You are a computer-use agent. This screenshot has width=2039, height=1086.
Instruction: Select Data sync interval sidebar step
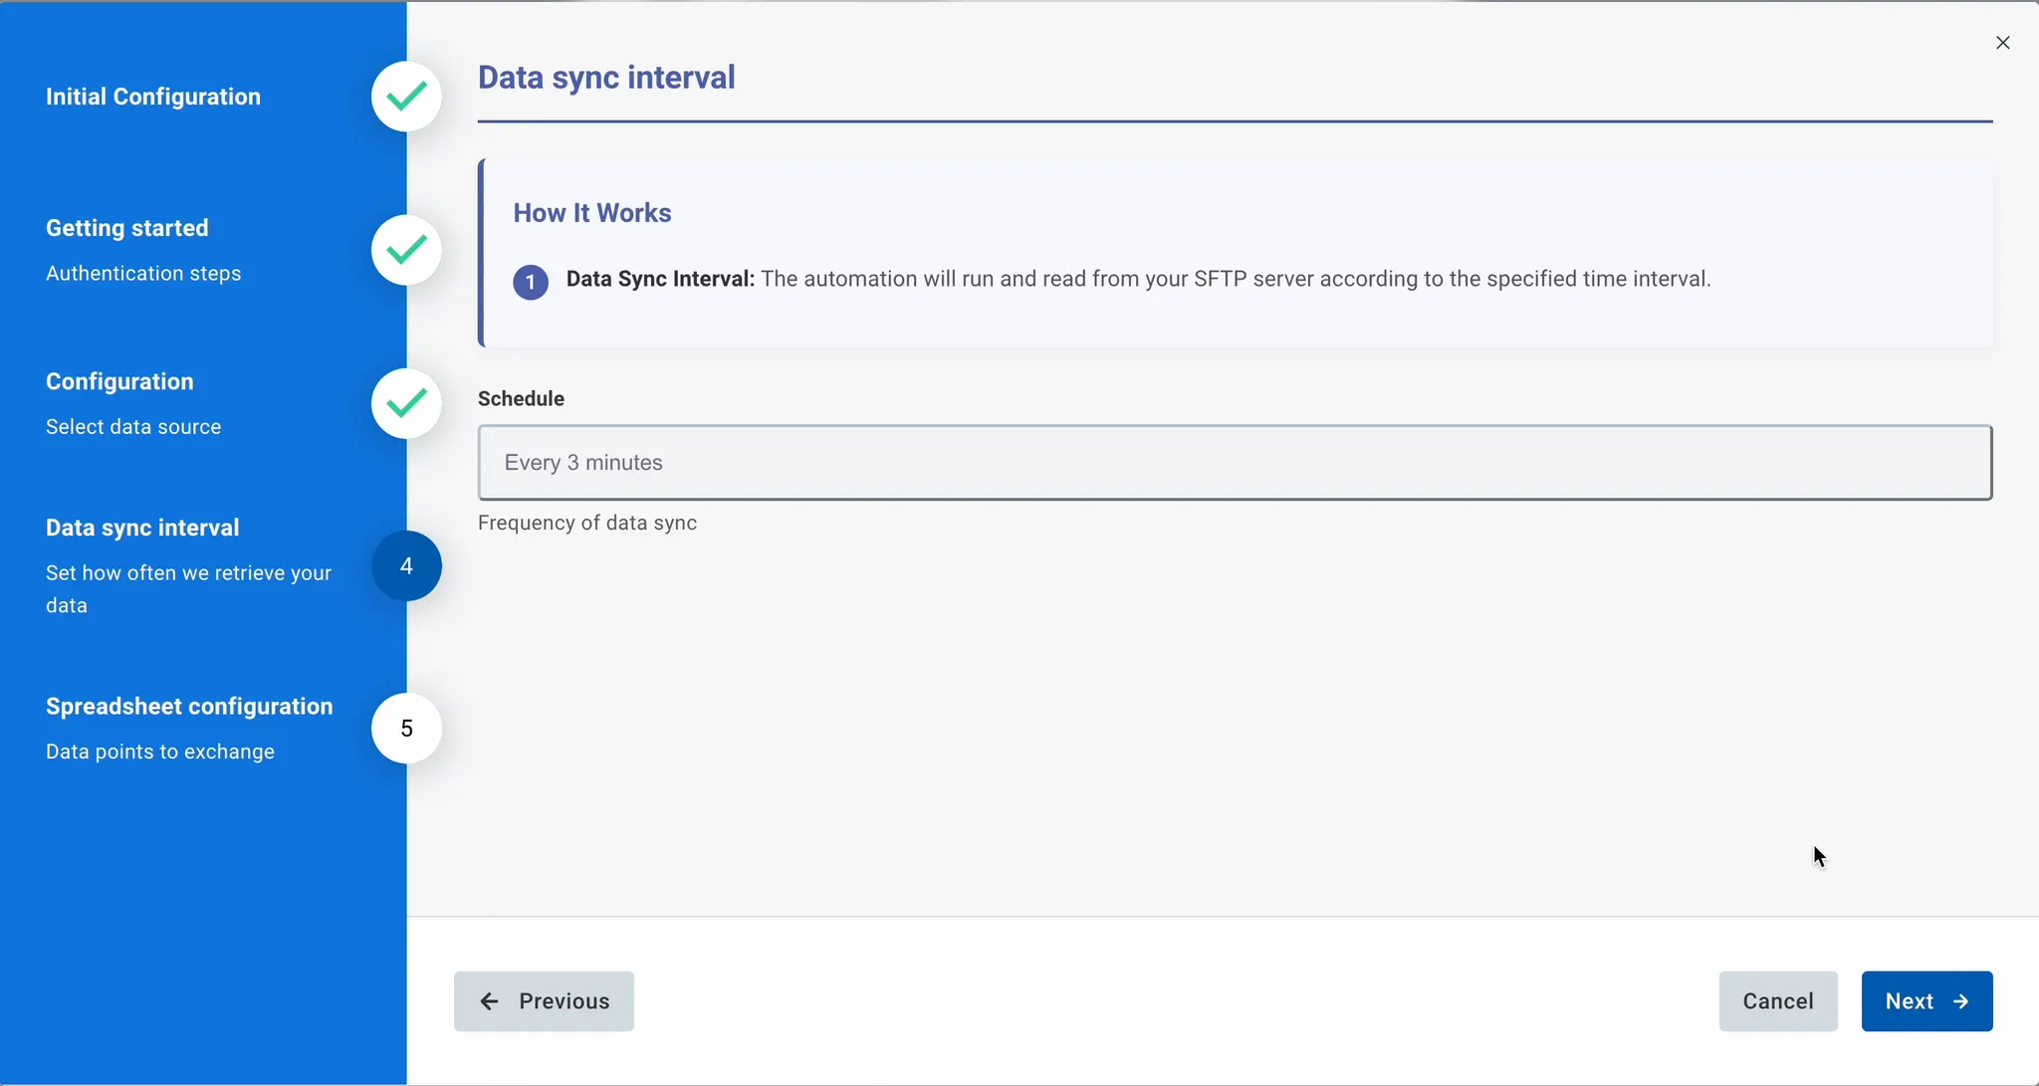tap(142, 528)
